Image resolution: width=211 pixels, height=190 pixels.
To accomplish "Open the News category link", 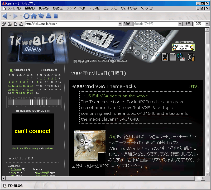I will (x=13, y=173).
